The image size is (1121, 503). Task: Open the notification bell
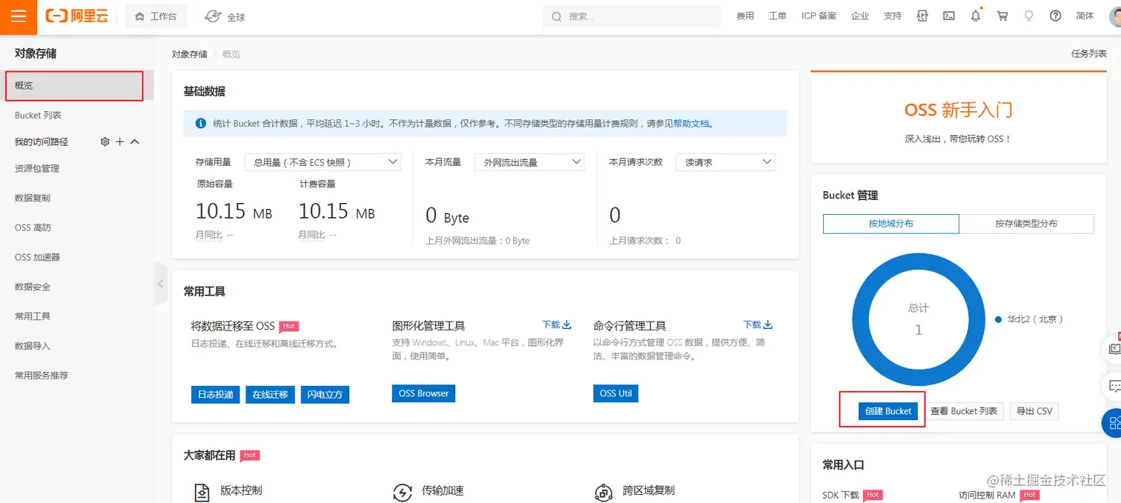coord(976,16)
